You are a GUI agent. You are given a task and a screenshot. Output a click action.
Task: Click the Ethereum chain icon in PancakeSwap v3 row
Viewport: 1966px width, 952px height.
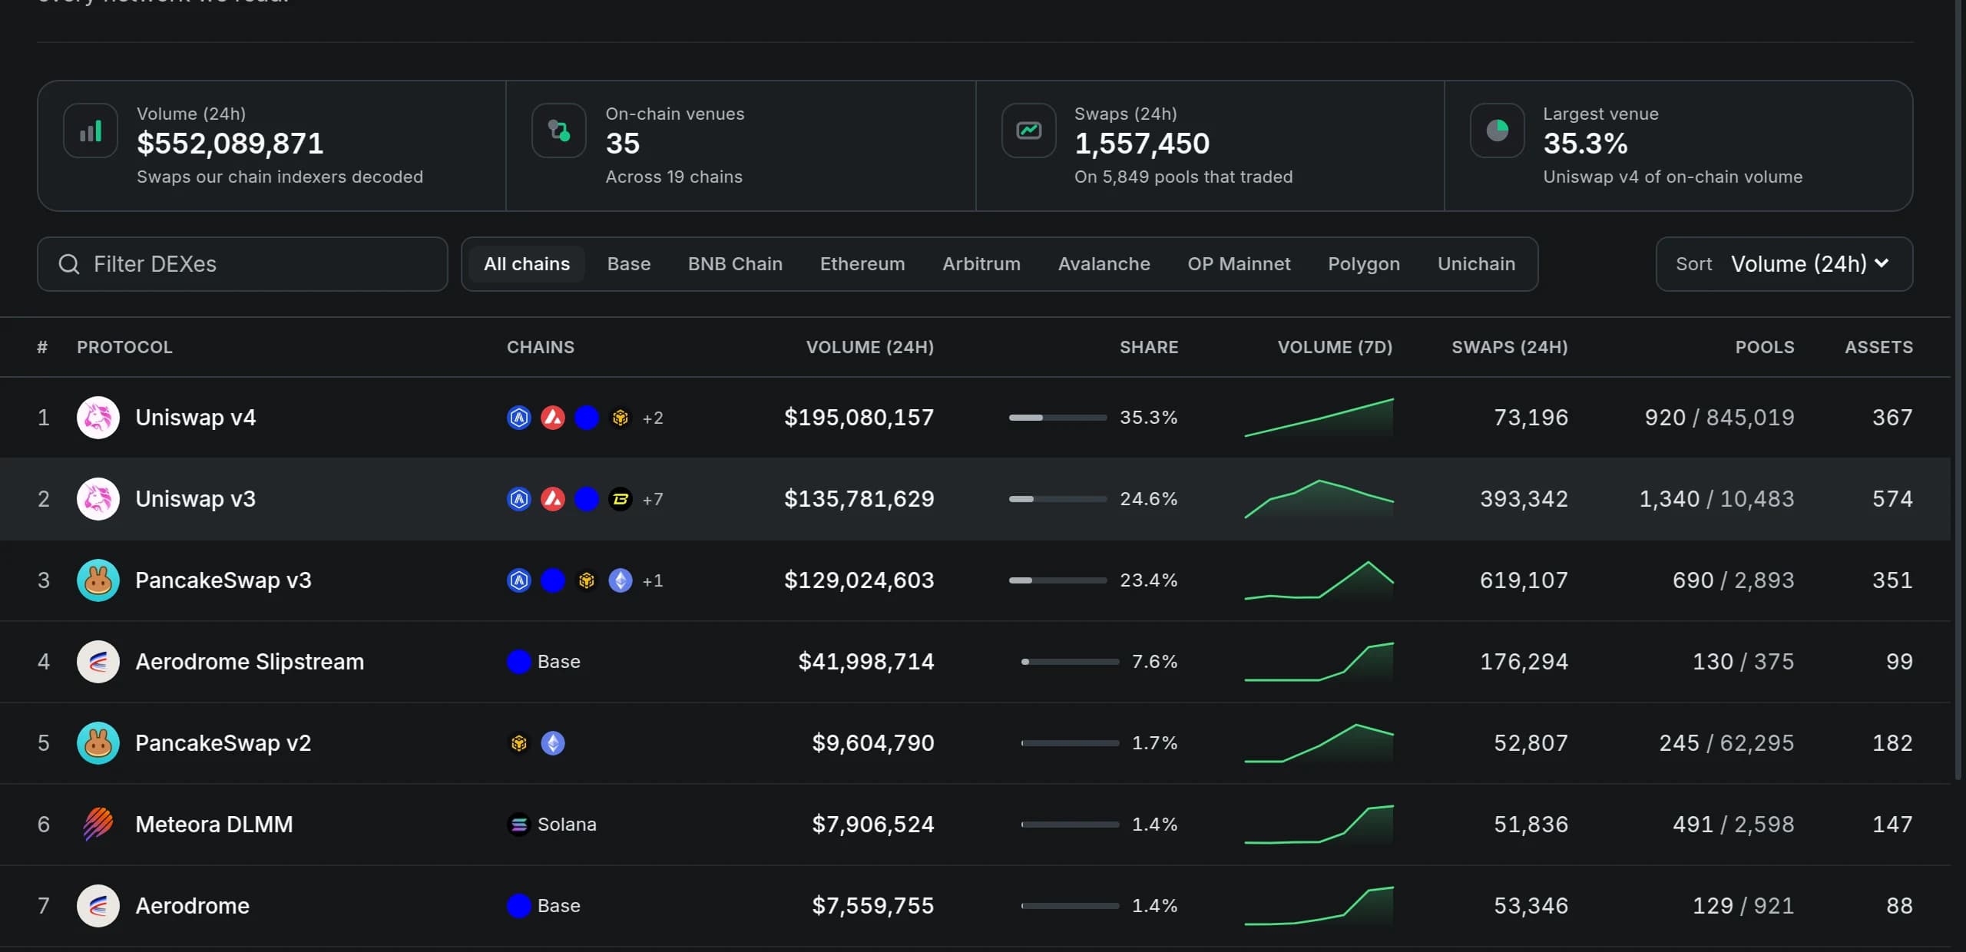pos(621,580)
